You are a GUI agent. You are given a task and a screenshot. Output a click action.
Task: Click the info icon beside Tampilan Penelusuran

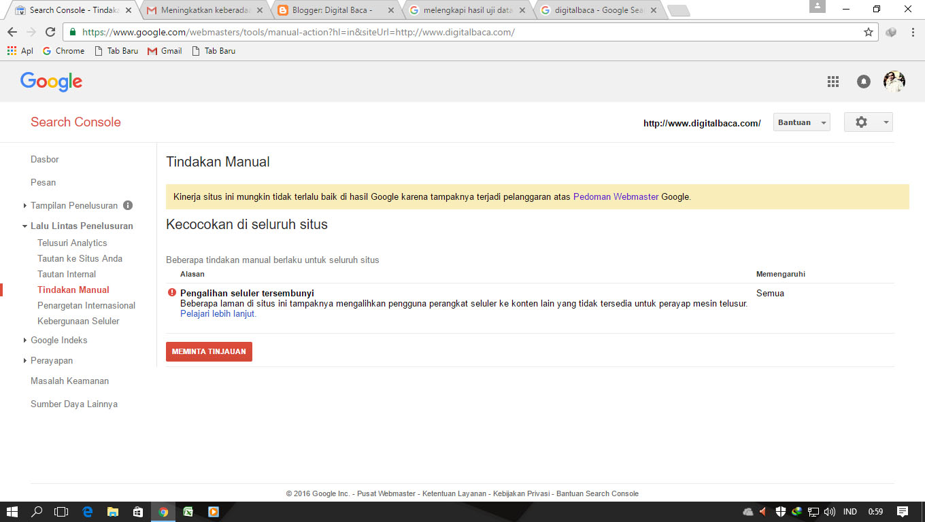coord(128,205)
